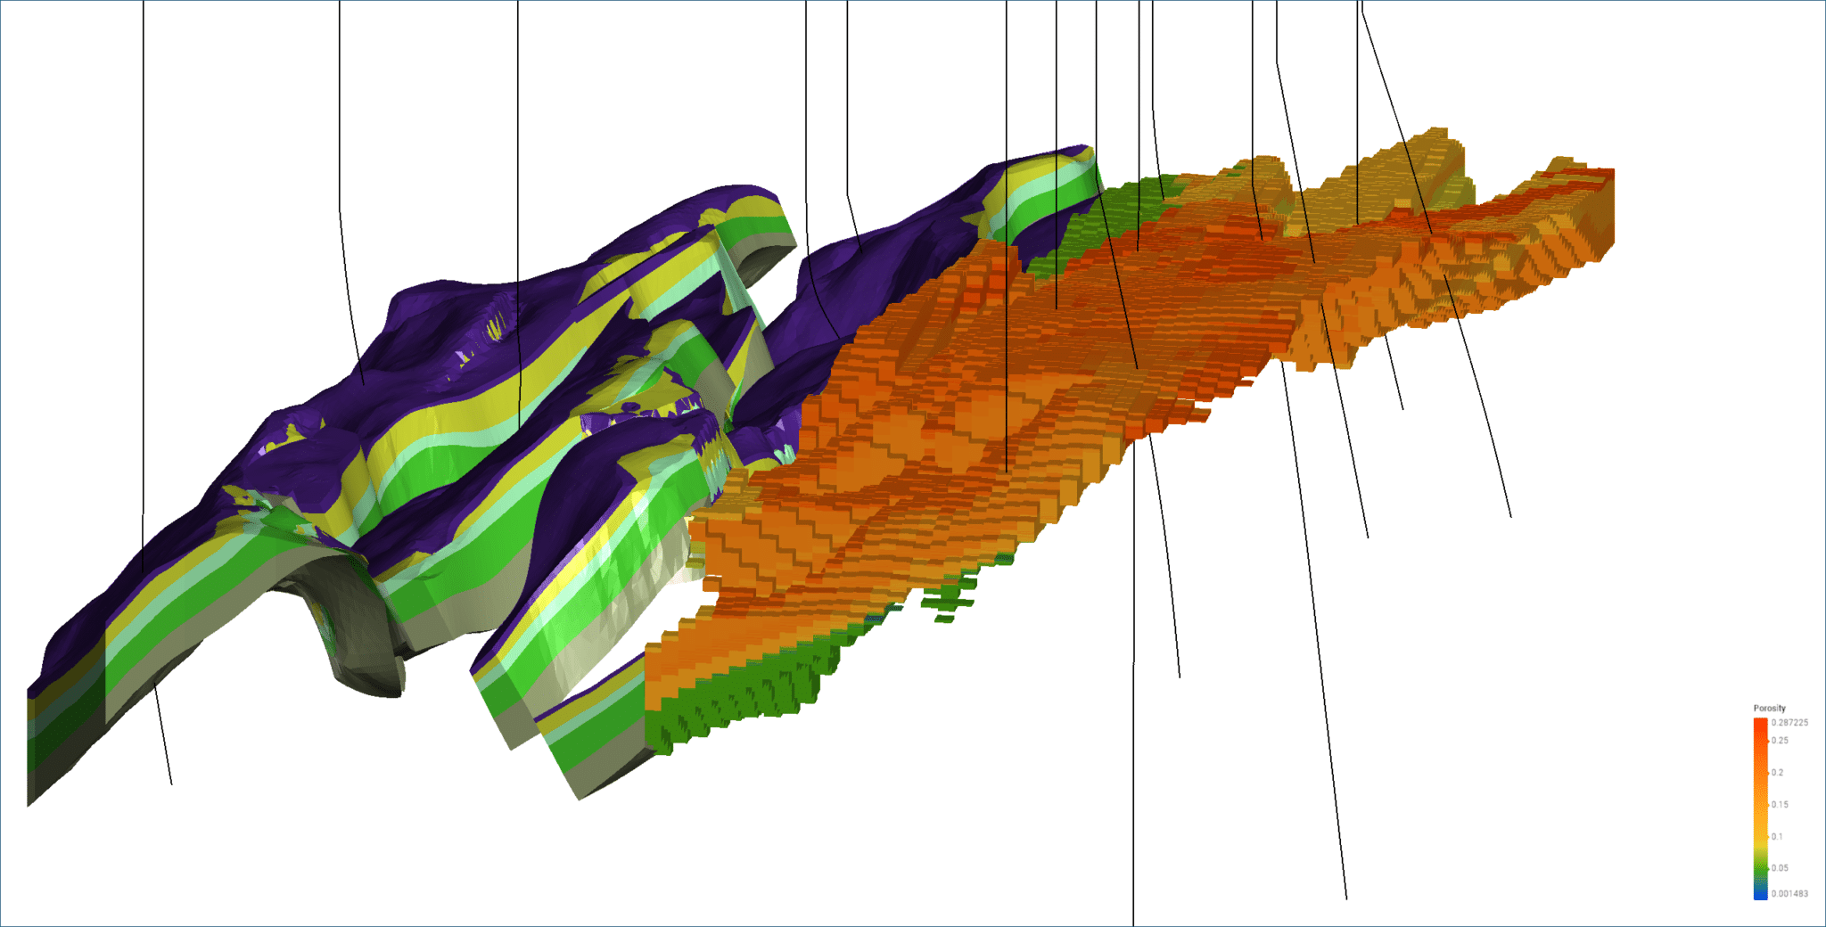
Task: Select the 0.001483 minimum legend value
Action: coord(1789,894)
